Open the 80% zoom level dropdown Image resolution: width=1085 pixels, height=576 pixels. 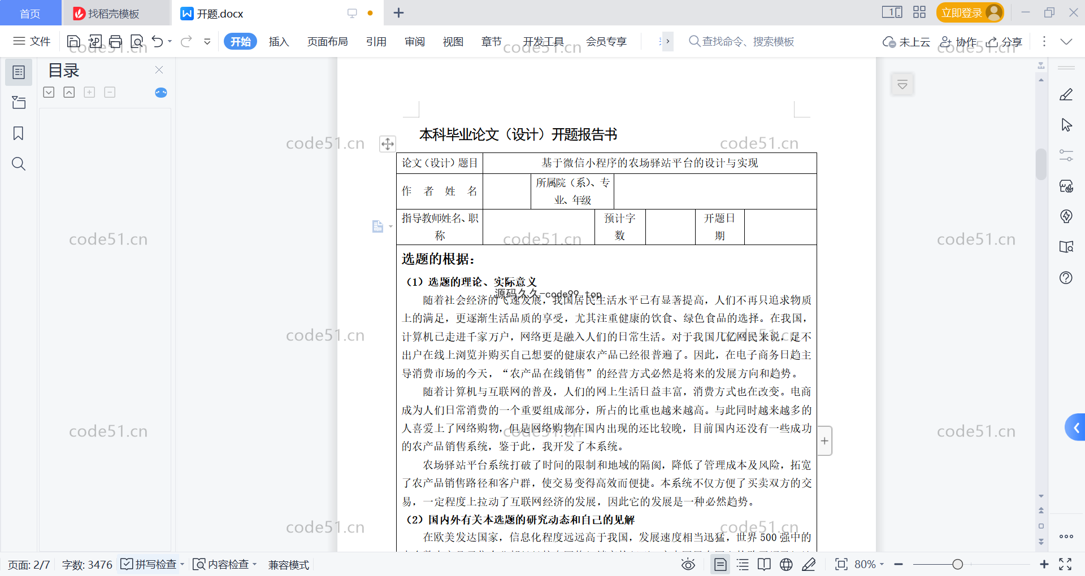coord(869,564)
